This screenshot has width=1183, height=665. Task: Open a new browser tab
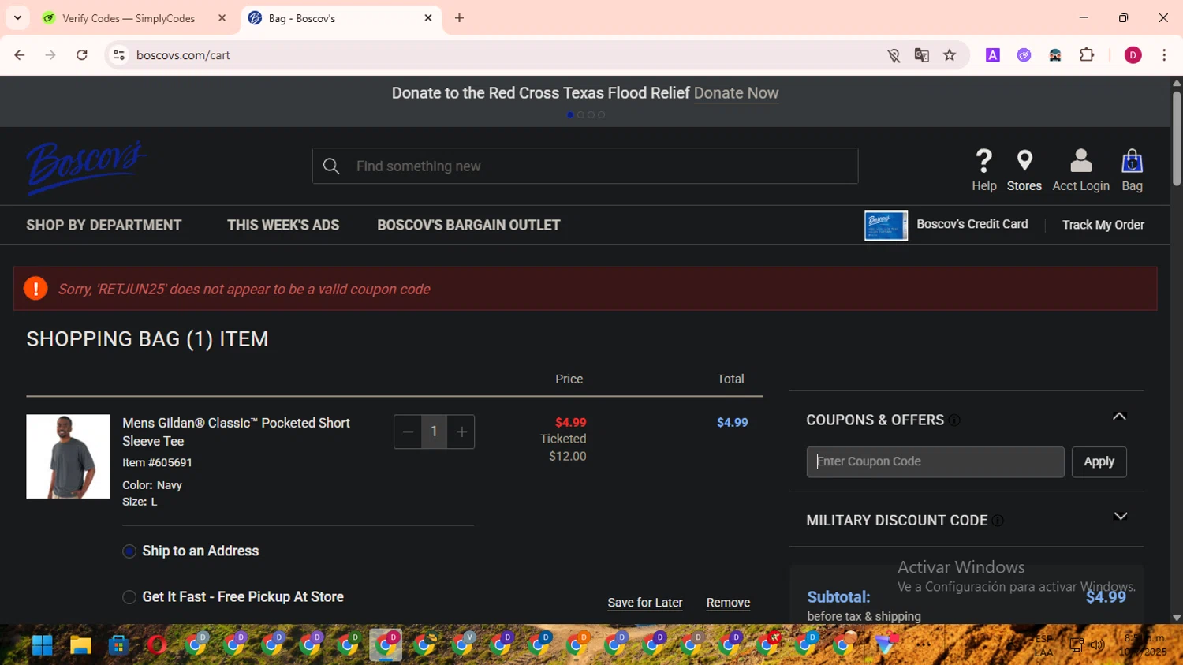[x=459, y=18]
